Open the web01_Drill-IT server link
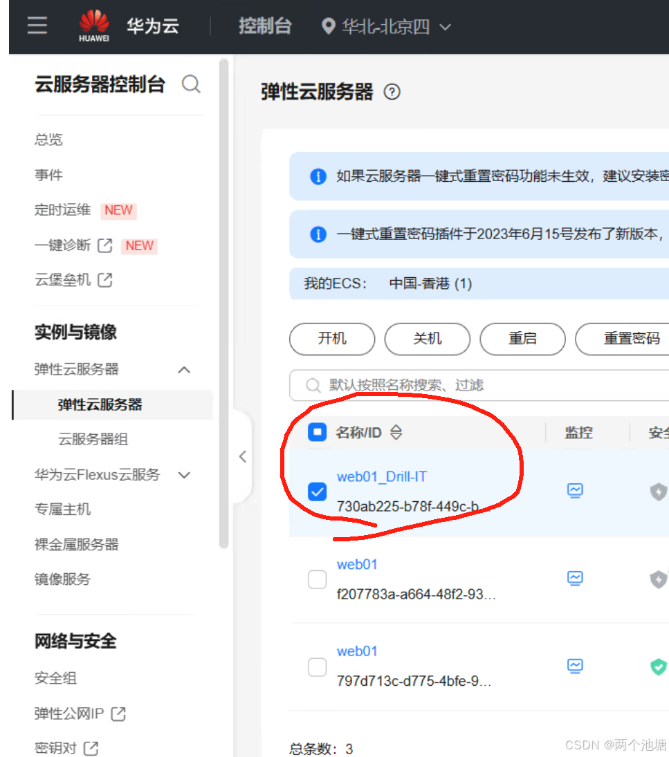Screen dimensions: 669x757 tap(382, 477)
